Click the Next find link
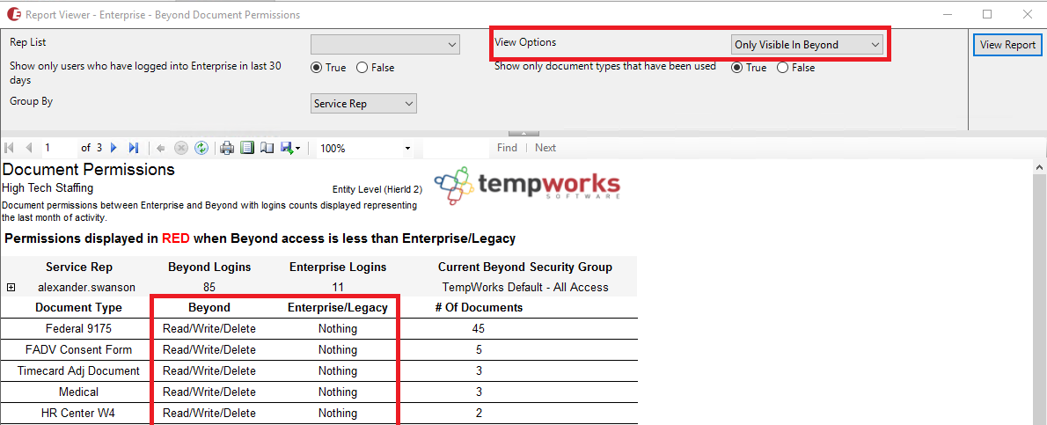 coord(545,148)
